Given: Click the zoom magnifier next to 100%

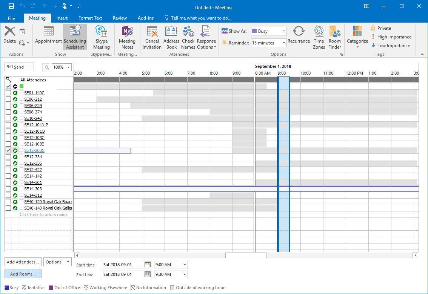Looking at the screenshot, I should click(47, 67).
